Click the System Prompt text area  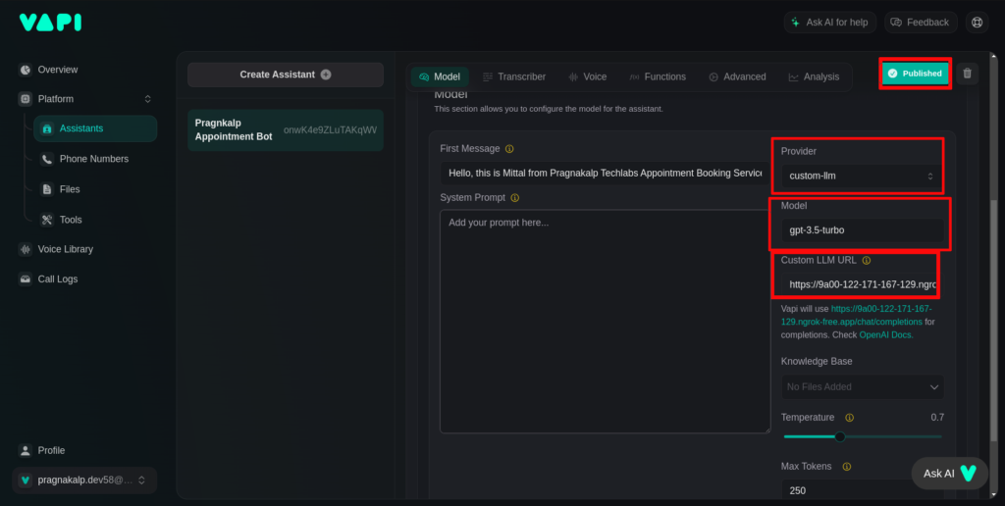605,322
